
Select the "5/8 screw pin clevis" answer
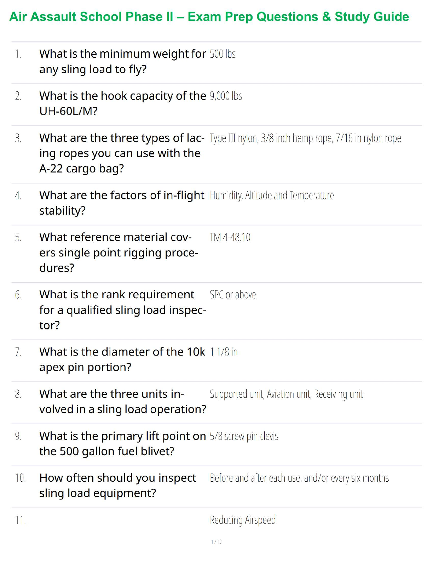pos(244,436)
